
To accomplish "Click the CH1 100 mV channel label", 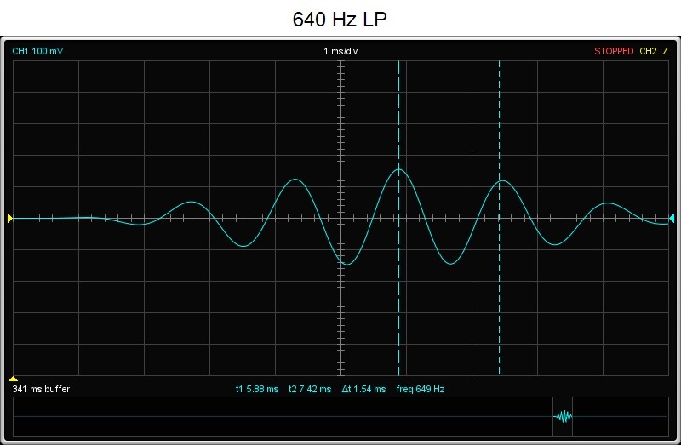I will tap(37, 51).
